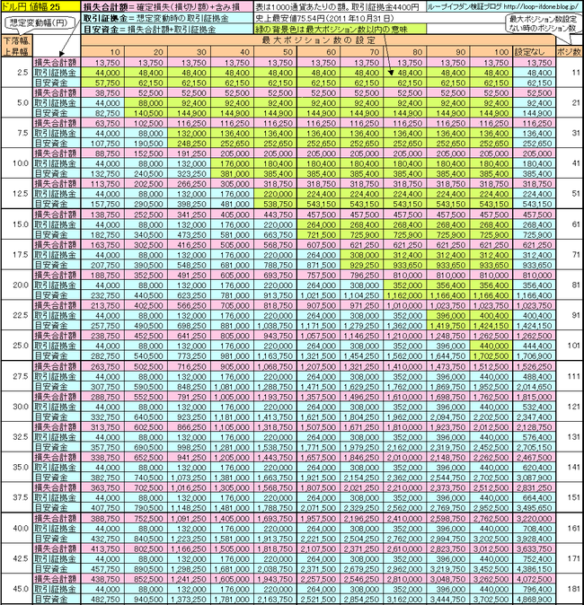Click the '損失合計額' label in the 2.5 row

(57, 63)
